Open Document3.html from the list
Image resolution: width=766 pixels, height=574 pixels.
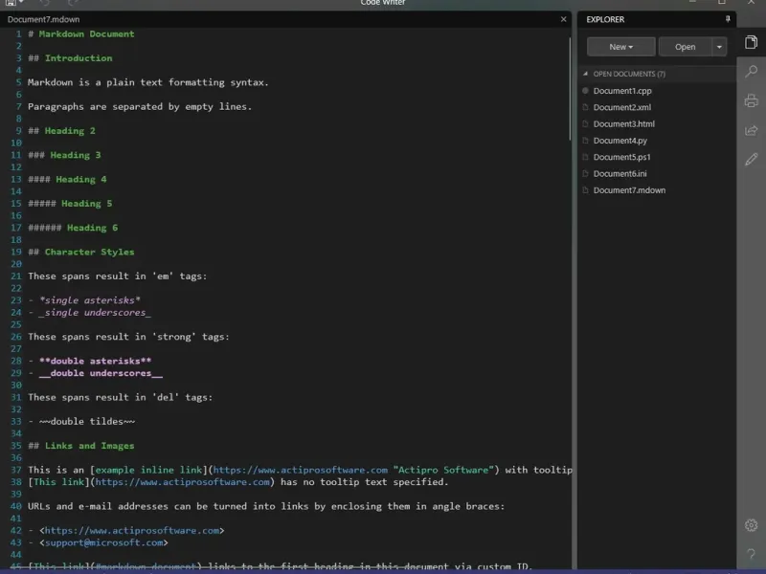(x=623, y=124)
